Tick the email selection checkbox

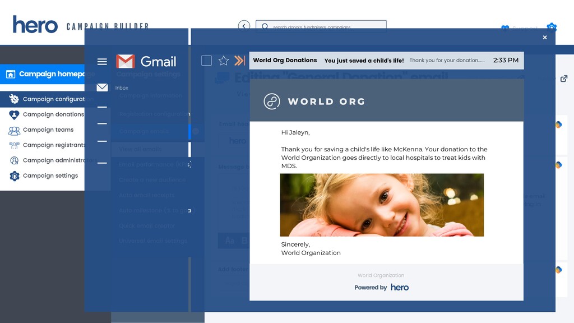(206, 61)
